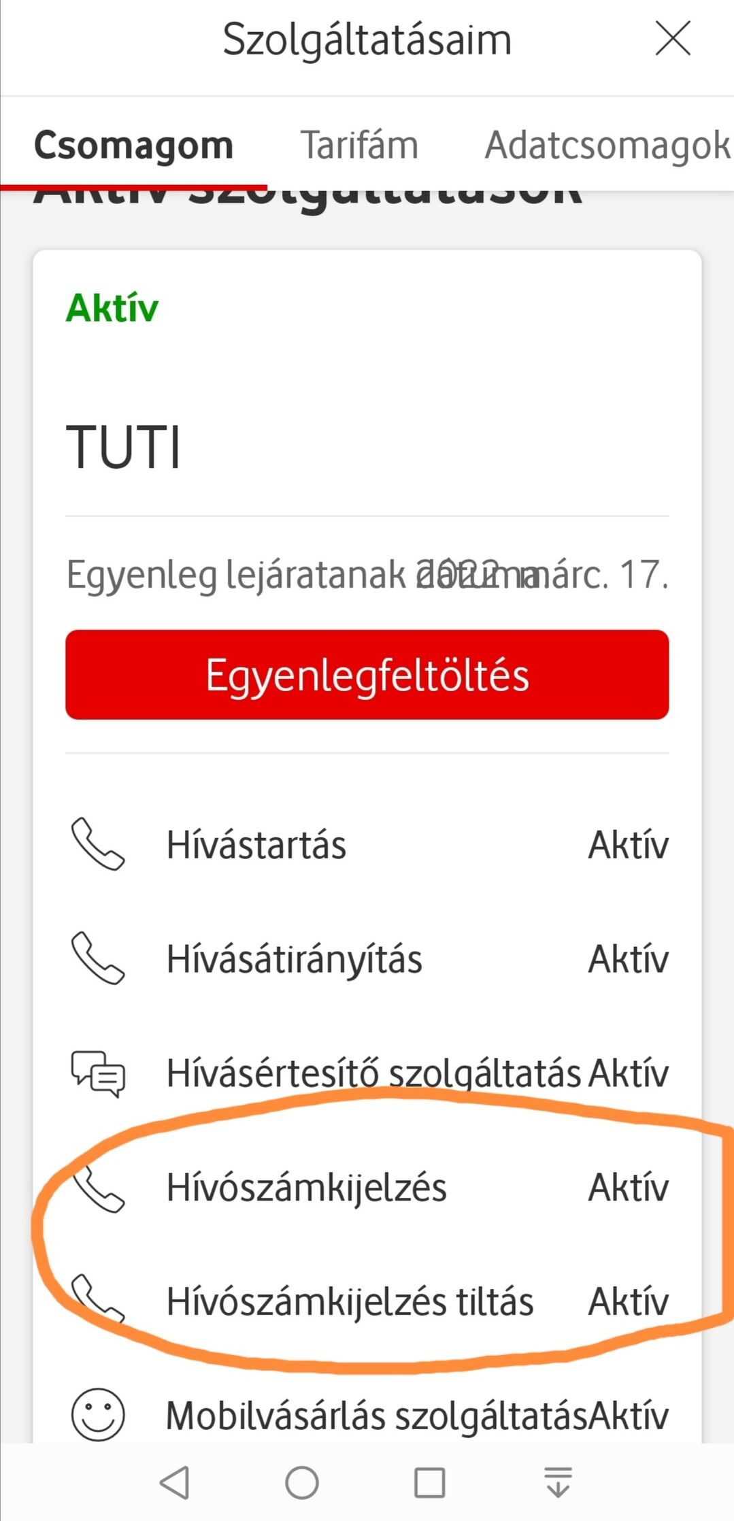Open recent apps with the square icon
Screen dimensions: 734x1521
click(x=429, y=1483)
